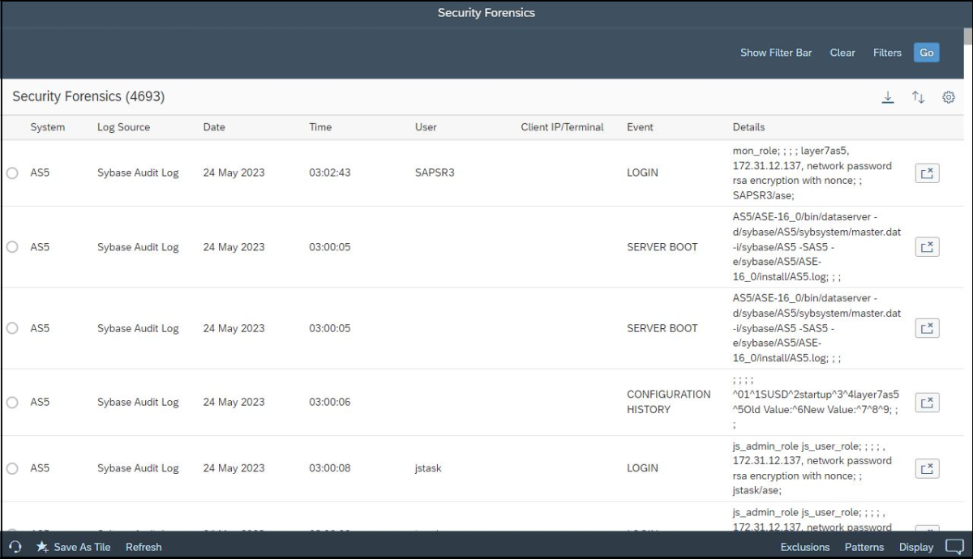
Task: Click the support headset icon bottom left
Action: (x=16, y=547)
